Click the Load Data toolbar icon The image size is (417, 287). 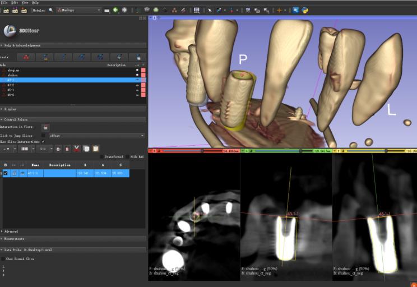6,11
